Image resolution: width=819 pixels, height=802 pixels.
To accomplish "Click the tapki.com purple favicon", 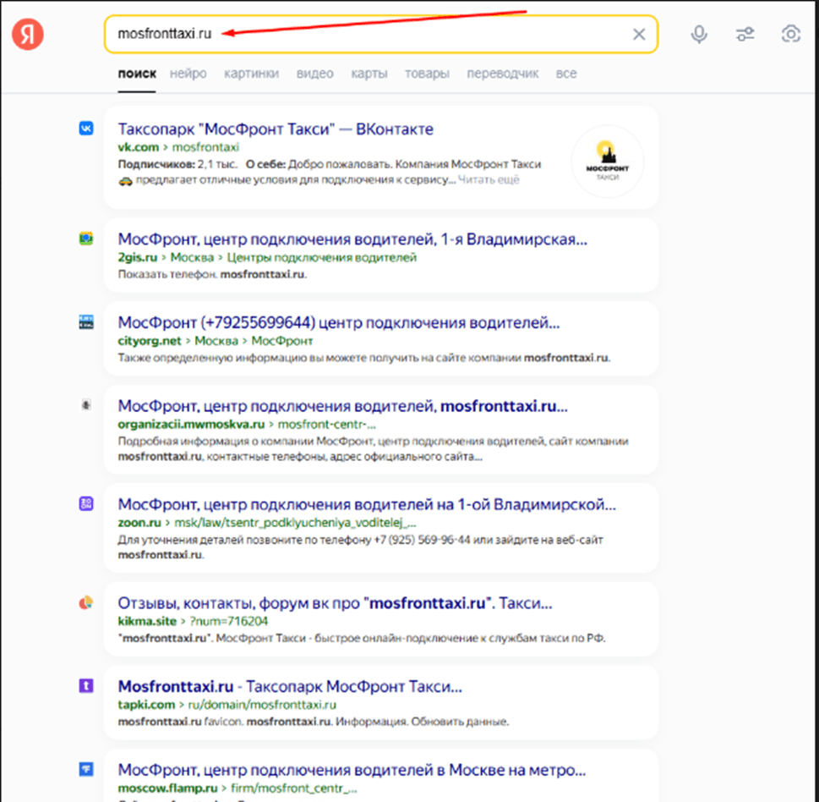I will (x=86, y=686).
